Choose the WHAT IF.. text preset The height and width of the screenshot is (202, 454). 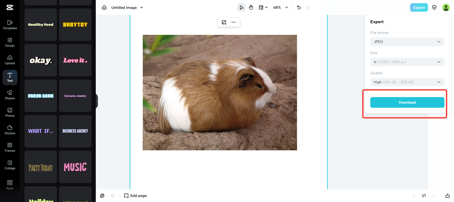[41, 131]
